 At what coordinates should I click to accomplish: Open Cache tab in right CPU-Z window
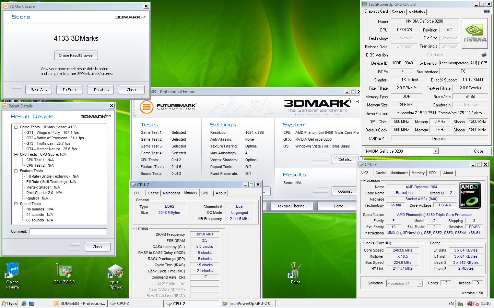pos(381,173)
